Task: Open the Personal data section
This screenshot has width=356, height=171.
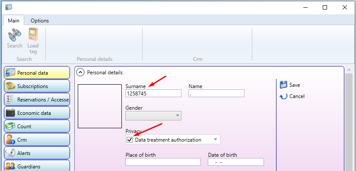Action: (x=37, y=73)
